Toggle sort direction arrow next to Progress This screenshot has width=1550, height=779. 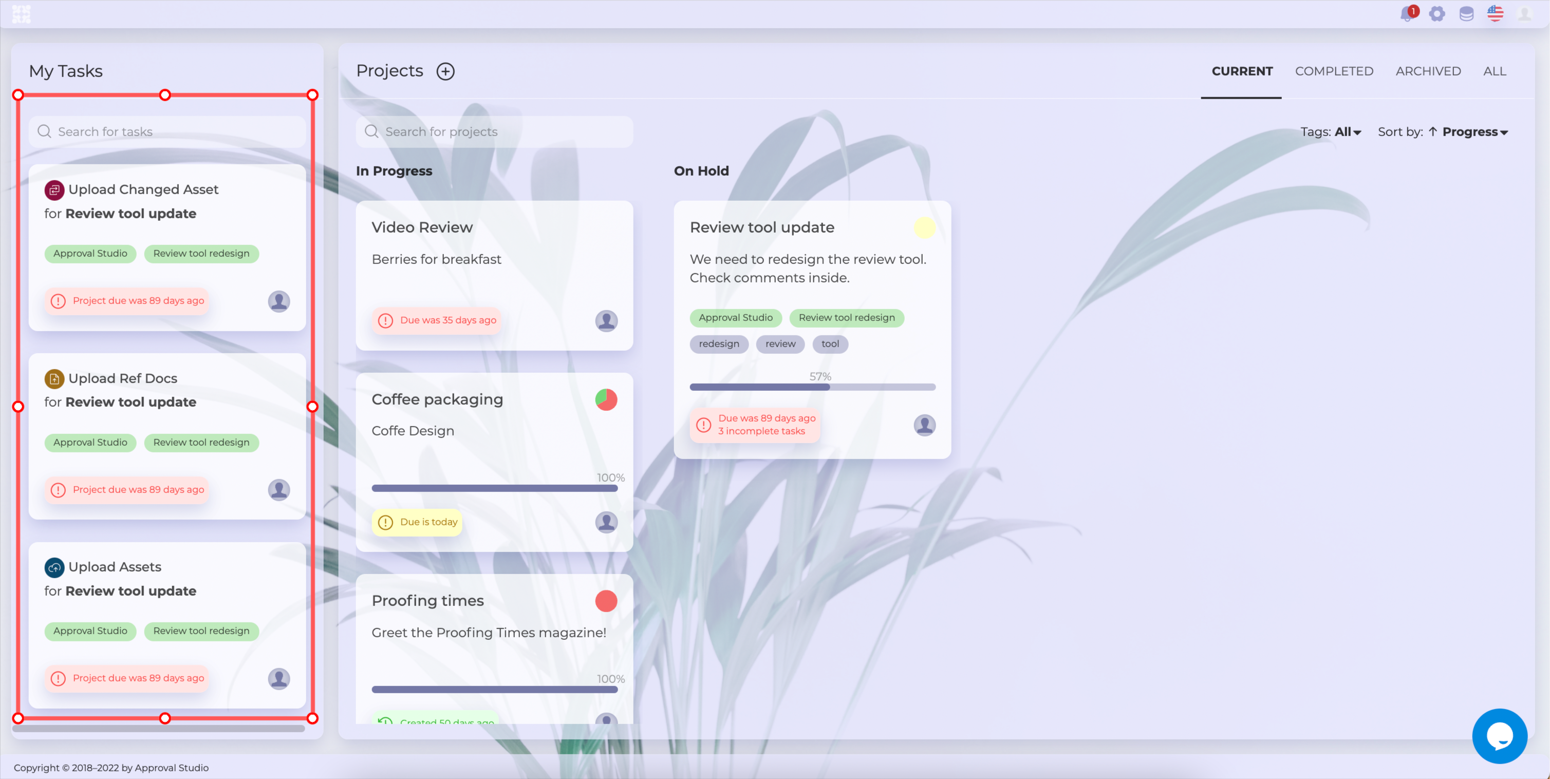coord(1433,132)
